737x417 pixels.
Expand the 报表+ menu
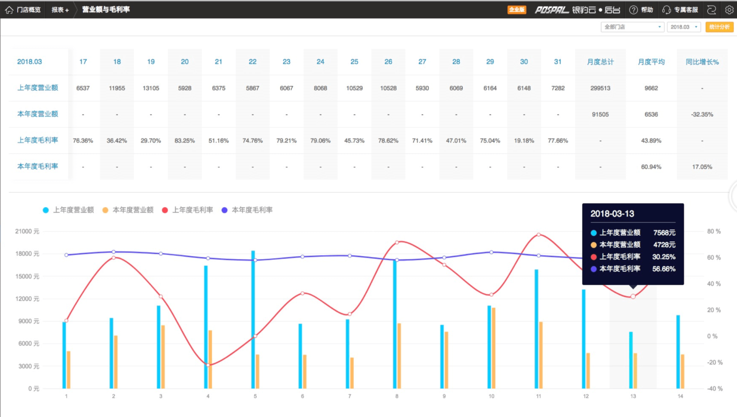pos(60,10)
